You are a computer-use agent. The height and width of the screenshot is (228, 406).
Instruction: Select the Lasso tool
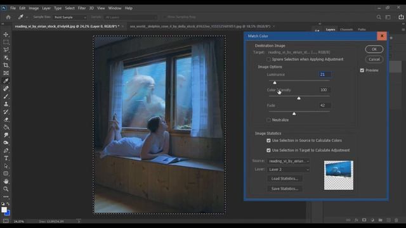6,50
